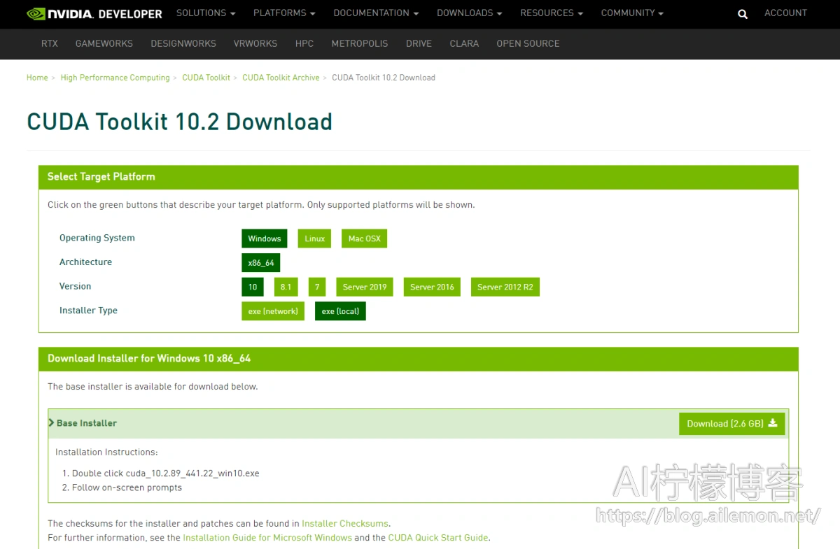Viewport: 840px width, 549px height.
Task: Select Windows version 7
Action: point(317,287)
